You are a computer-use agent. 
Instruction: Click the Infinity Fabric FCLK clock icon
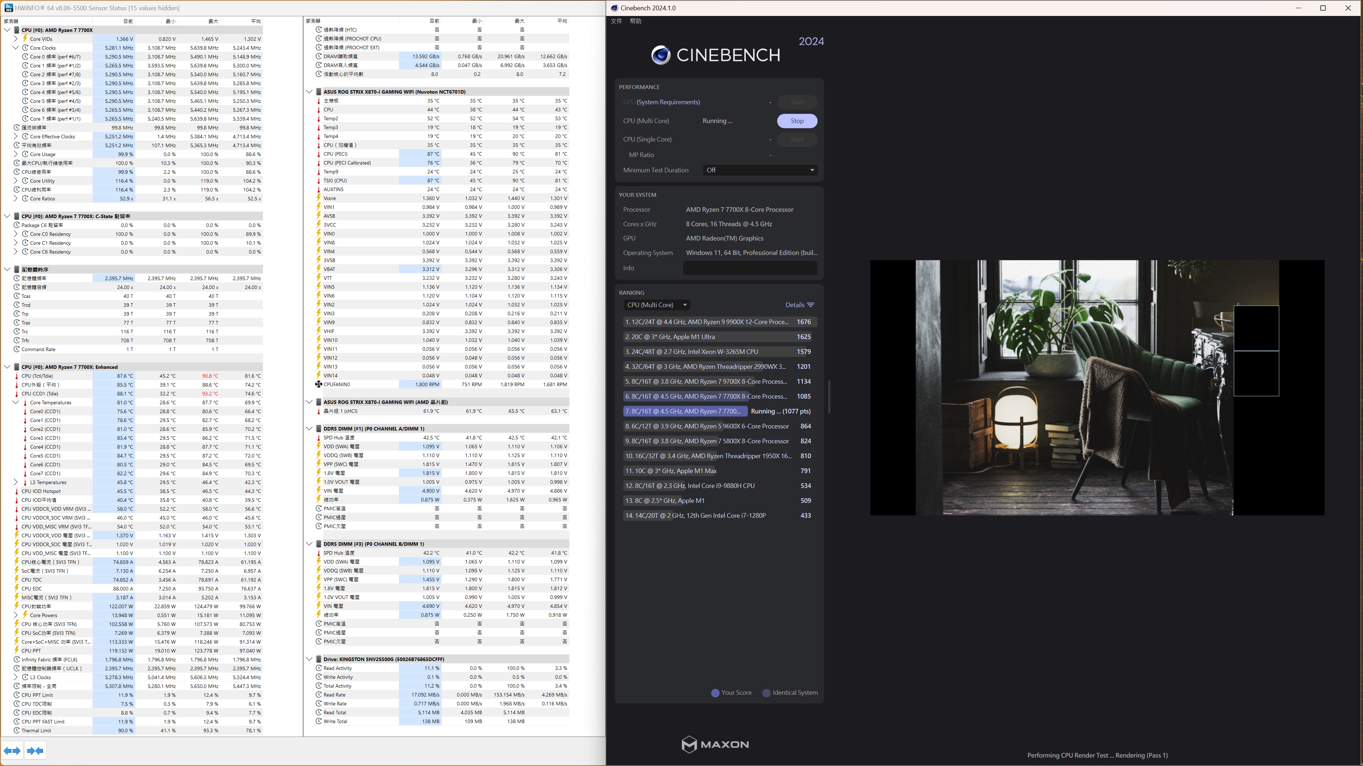coord(17,660)
